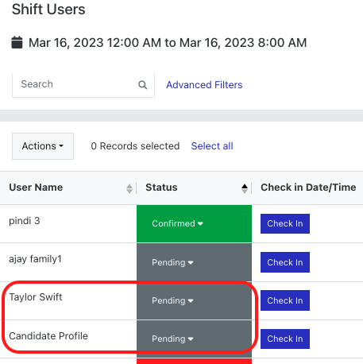Screen dimensions: 363x364
Task: Sort by User Name column arrows
Action: point(129,188)
